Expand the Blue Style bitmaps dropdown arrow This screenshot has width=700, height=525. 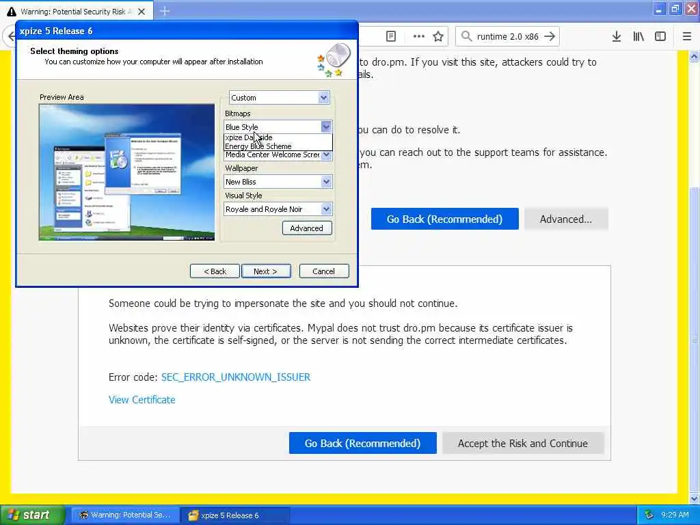pyautogui.click(x=326, y=126)
